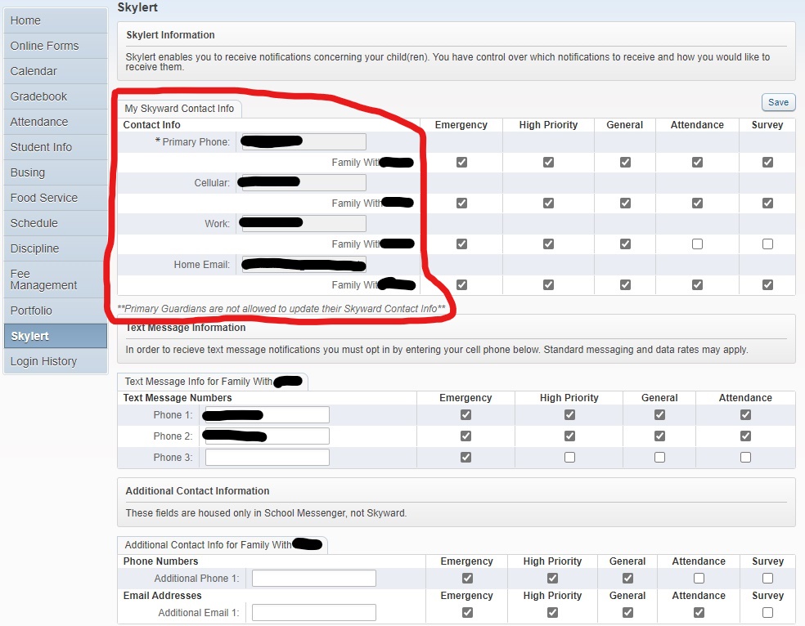Viewport: 805px width, 626px height.
Task: Click into the Additional Phone 1 field
Action: pyautogui.click(x=313, y=579)
